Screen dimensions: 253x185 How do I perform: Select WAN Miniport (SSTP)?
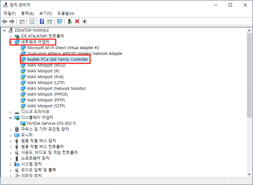[x=46, y=106]
